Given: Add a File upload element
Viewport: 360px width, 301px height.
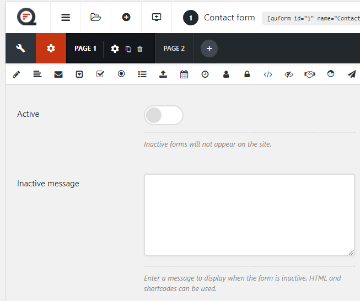Looking at the screenshot, I should click(x=163, y=74).
